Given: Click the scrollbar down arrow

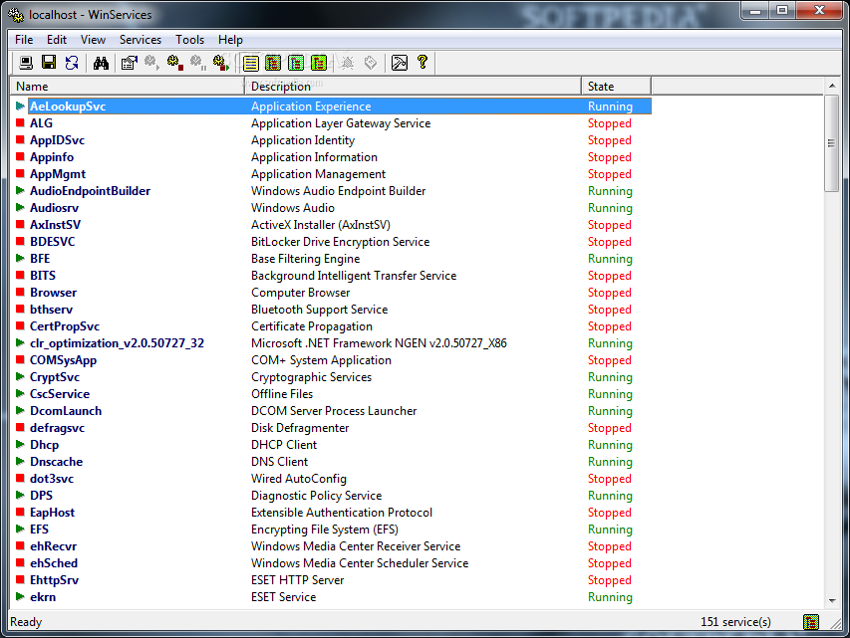Looking at the screenshot, I should (832, 600).
